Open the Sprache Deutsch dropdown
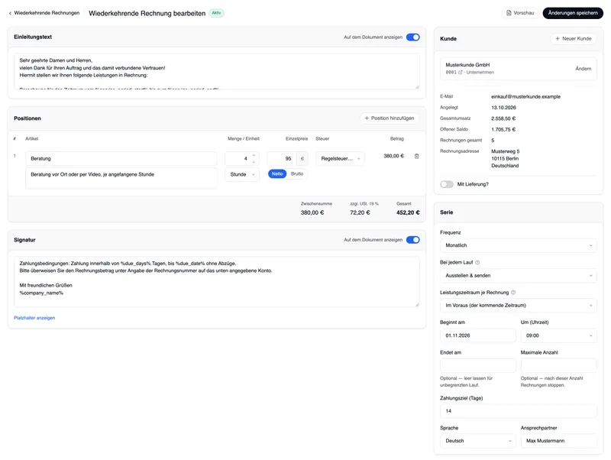This screenshot has width=611, height=460. pyautogui.click(x=478, y=440)
